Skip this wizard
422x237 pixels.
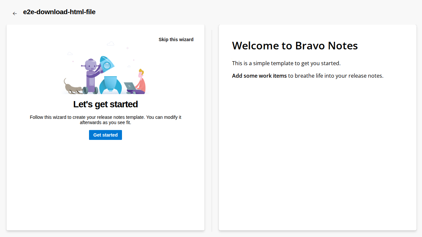click(176, 39)
